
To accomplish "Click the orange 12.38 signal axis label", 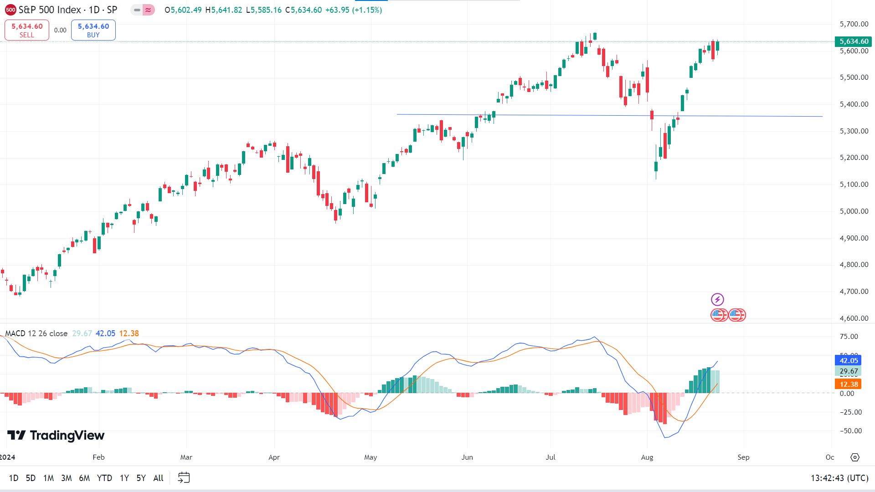I will (849, 384).
